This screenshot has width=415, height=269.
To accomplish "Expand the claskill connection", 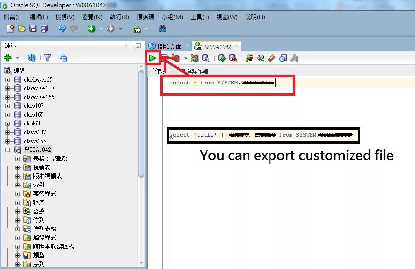I will pyautogui.click(x=7, y=124).
